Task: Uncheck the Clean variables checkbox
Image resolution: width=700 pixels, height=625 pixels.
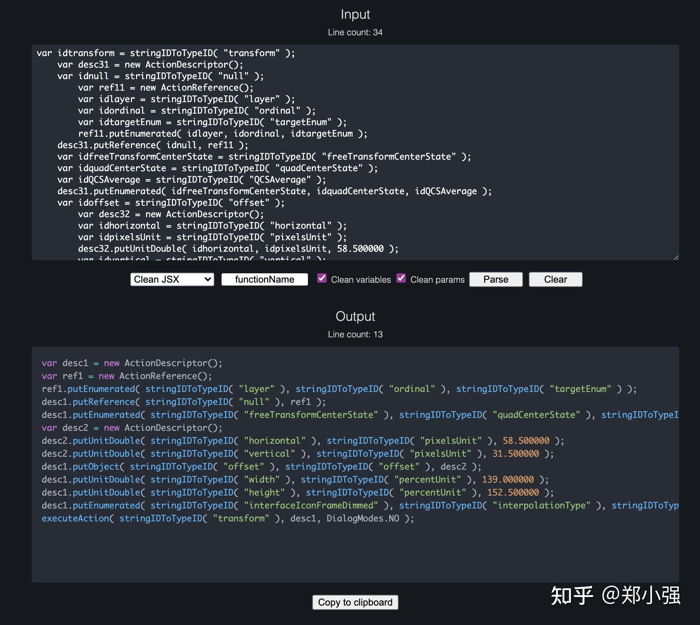Action: [x=322, y=278]
